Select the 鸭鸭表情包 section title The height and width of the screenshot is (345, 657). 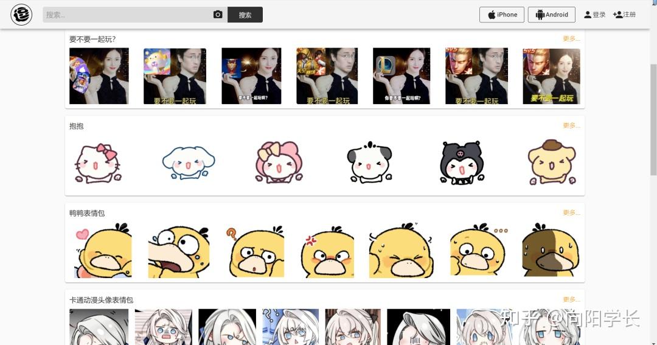pyautogui.click(x=87, y=213)
